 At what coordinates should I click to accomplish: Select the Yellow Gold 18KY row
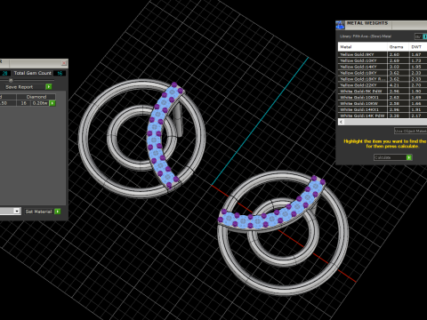pyautogui.click(x=383, y=73)
